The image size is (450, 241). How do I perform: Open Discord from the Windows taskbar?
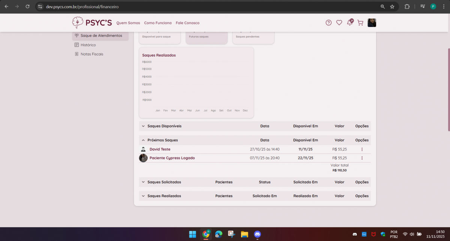click(257, 234)
